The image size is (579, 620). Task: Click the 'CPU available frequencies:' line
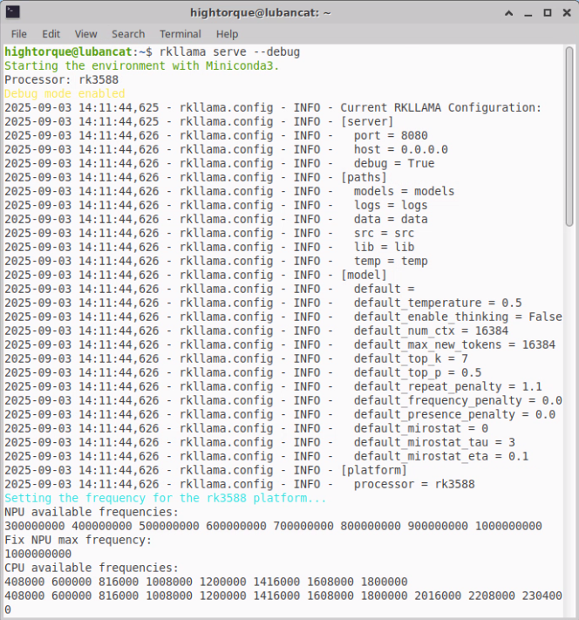92,568
